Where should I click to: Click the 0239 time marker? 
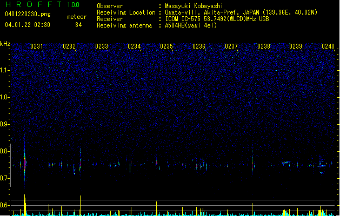(296, 46)
